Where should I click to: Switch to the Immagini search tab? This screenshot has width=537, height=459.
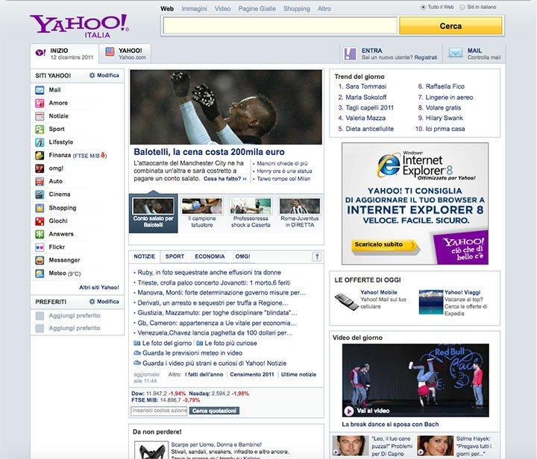[x=194, y=9]
